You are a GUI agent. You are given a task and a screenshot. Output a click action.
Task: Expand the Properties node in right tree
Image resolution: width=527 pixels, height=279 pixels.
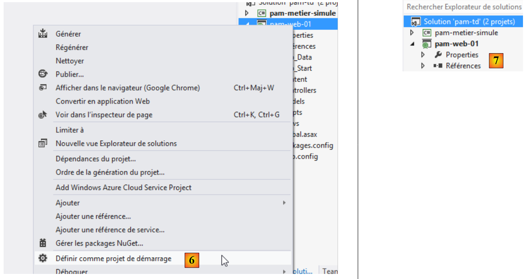[x=423, y=55]
